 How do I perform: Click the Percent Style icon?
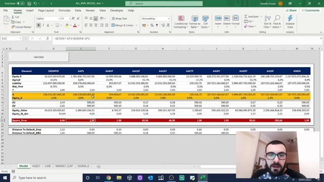click(x=152, y=25)
